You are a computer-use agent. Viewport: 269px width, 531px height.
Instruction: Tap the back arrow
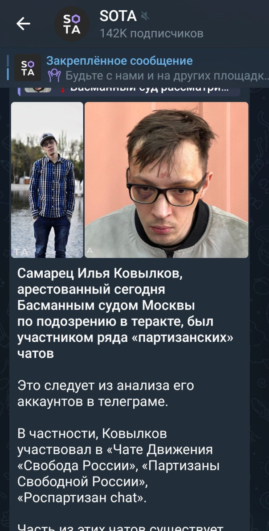tap(23, 24)
